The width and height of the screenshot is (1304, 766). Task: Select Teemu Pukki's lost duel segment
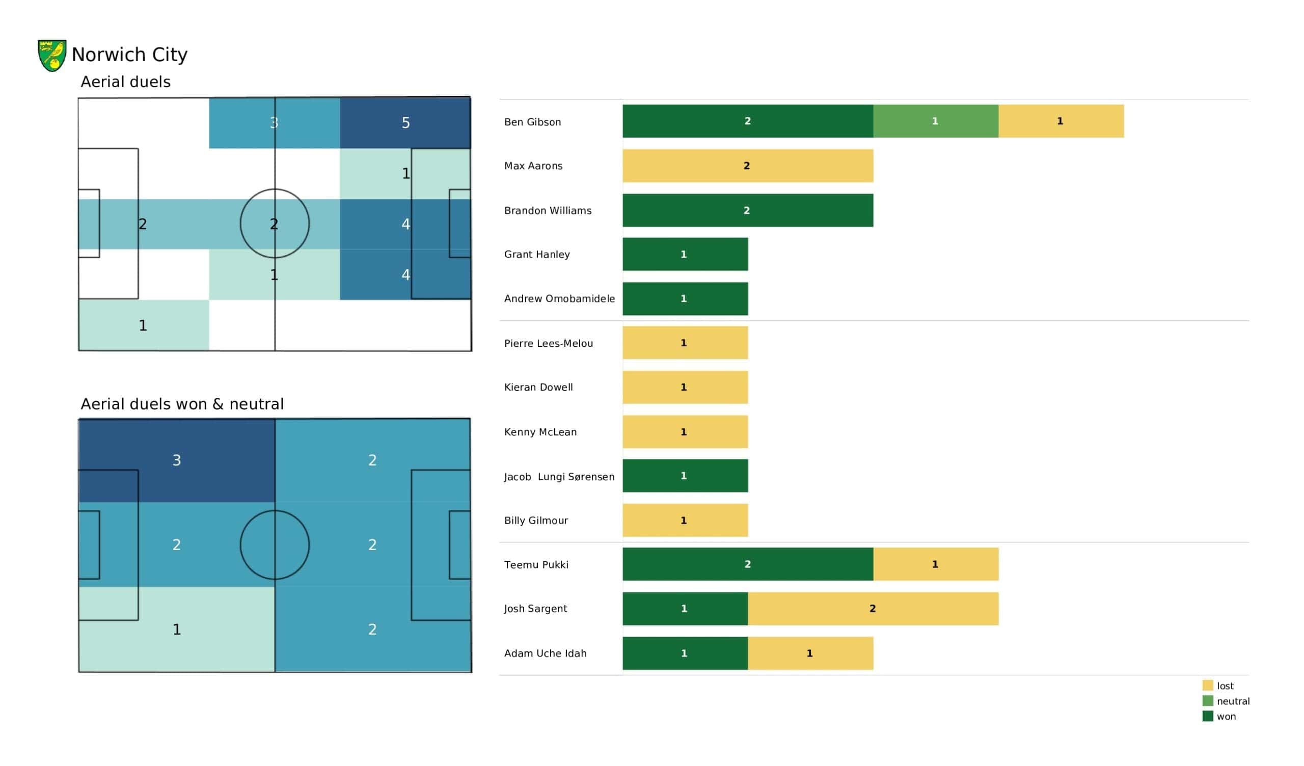[936, 564]
